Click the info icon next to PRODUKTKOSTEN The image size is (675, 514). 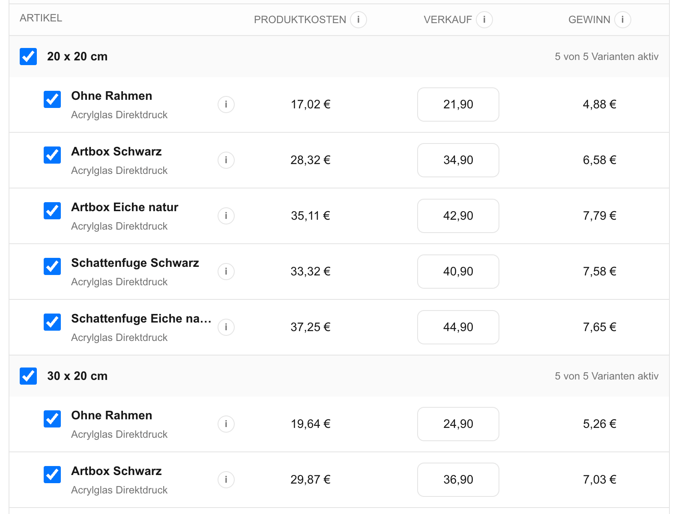[x=358, y=20]
